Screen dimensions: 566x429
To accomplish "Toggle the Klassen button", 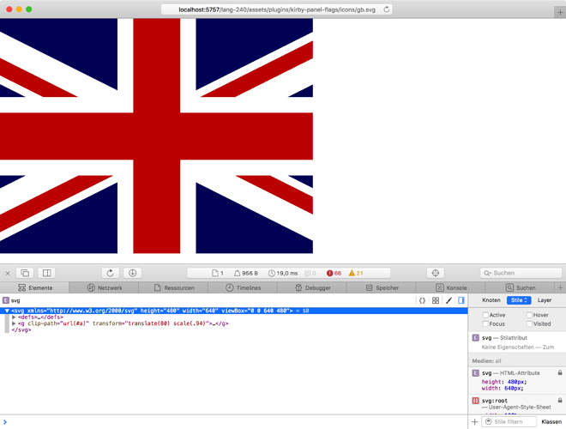I will tap(551, 422).
